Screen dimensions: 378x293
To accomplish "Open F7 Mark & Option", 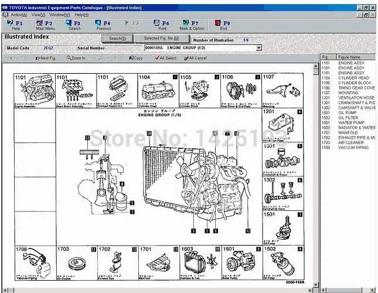I will (192, 25).
